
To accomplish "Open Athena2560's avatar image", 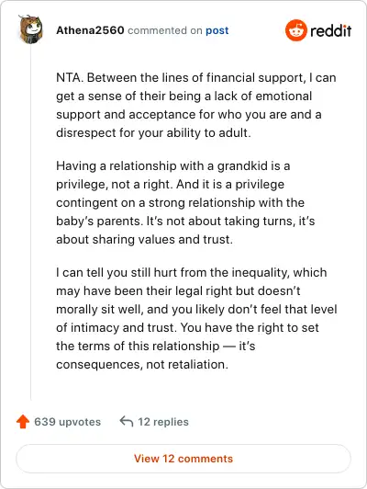I will 30,29.
